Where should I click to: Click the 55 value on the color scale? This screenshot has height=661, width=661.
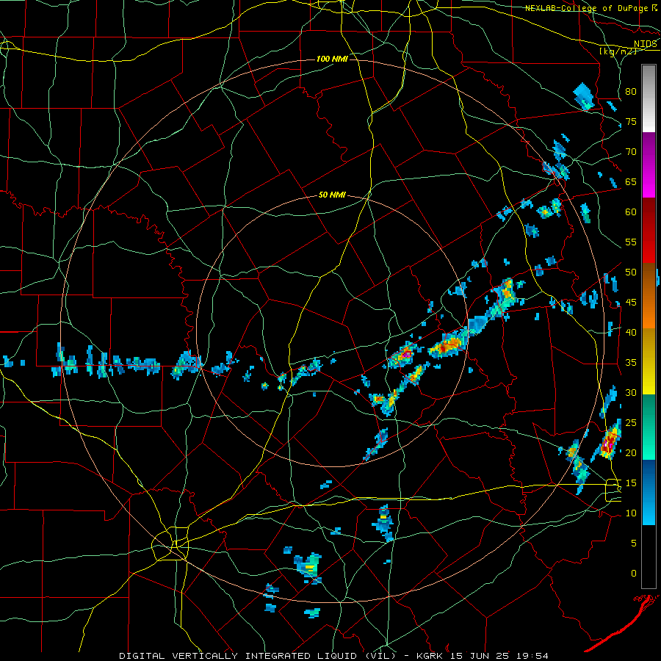click(x=631, y=242)
